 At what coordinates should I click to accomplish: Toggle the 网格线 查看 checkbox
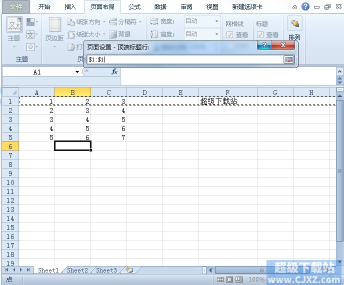pos(230,35)
